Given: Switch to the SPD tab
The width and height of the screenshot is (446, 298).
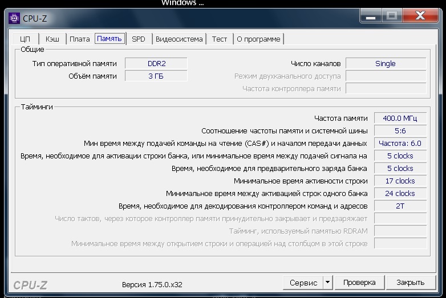Looking at the screenshot, I should [139, 39].
